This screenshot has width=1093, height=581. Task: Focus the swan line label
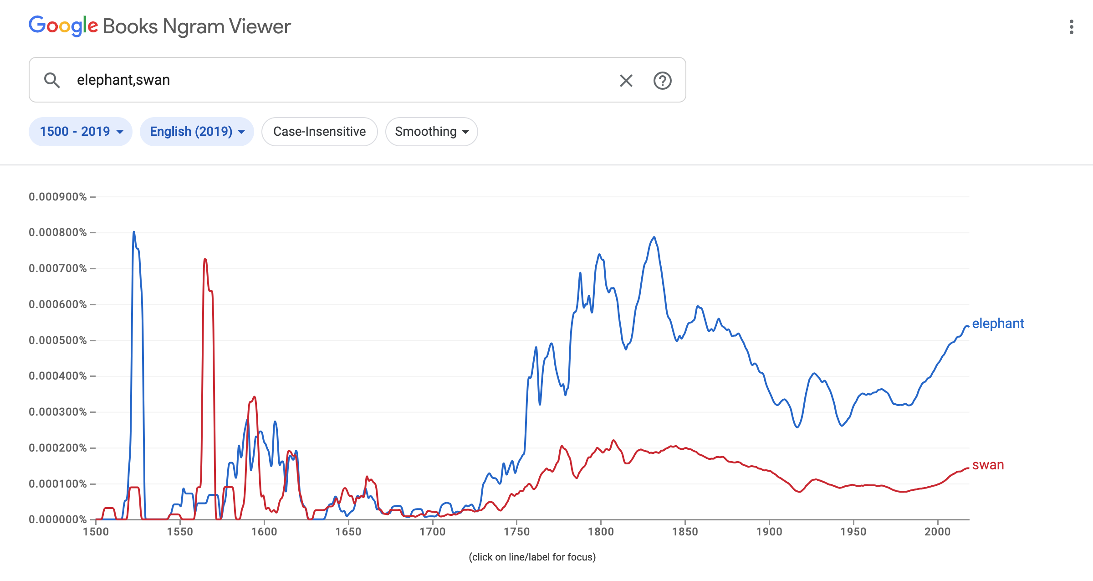pyautogui.click(x=988, y=465)
